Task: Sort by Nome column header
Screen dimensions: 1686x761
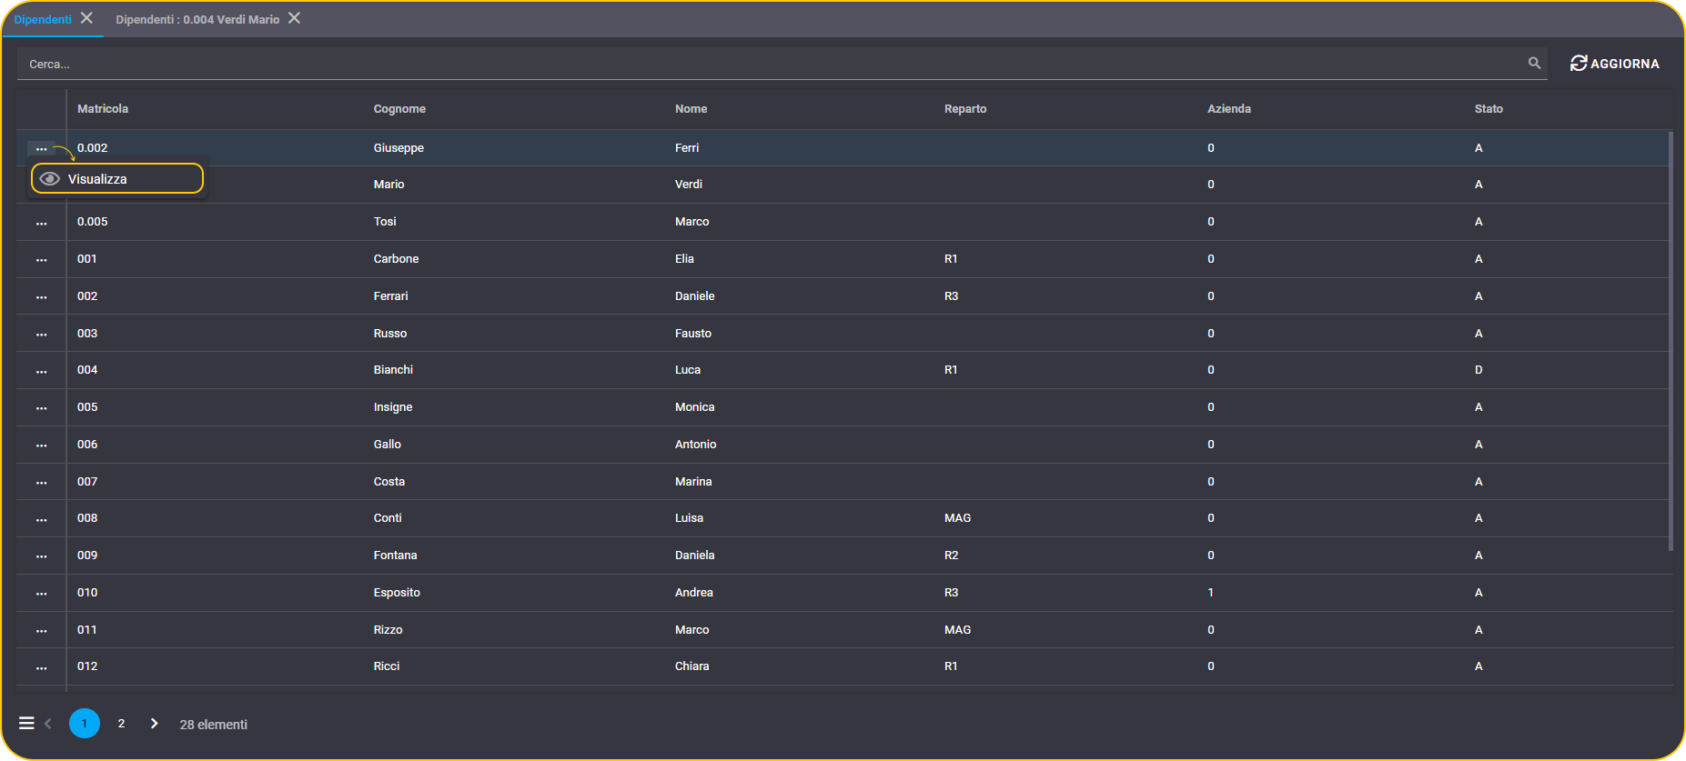Action: tap(692, 109)
